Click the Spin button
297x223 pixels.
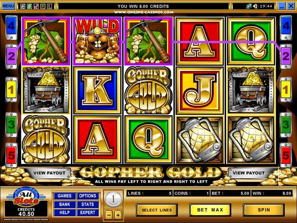(264, 210)
